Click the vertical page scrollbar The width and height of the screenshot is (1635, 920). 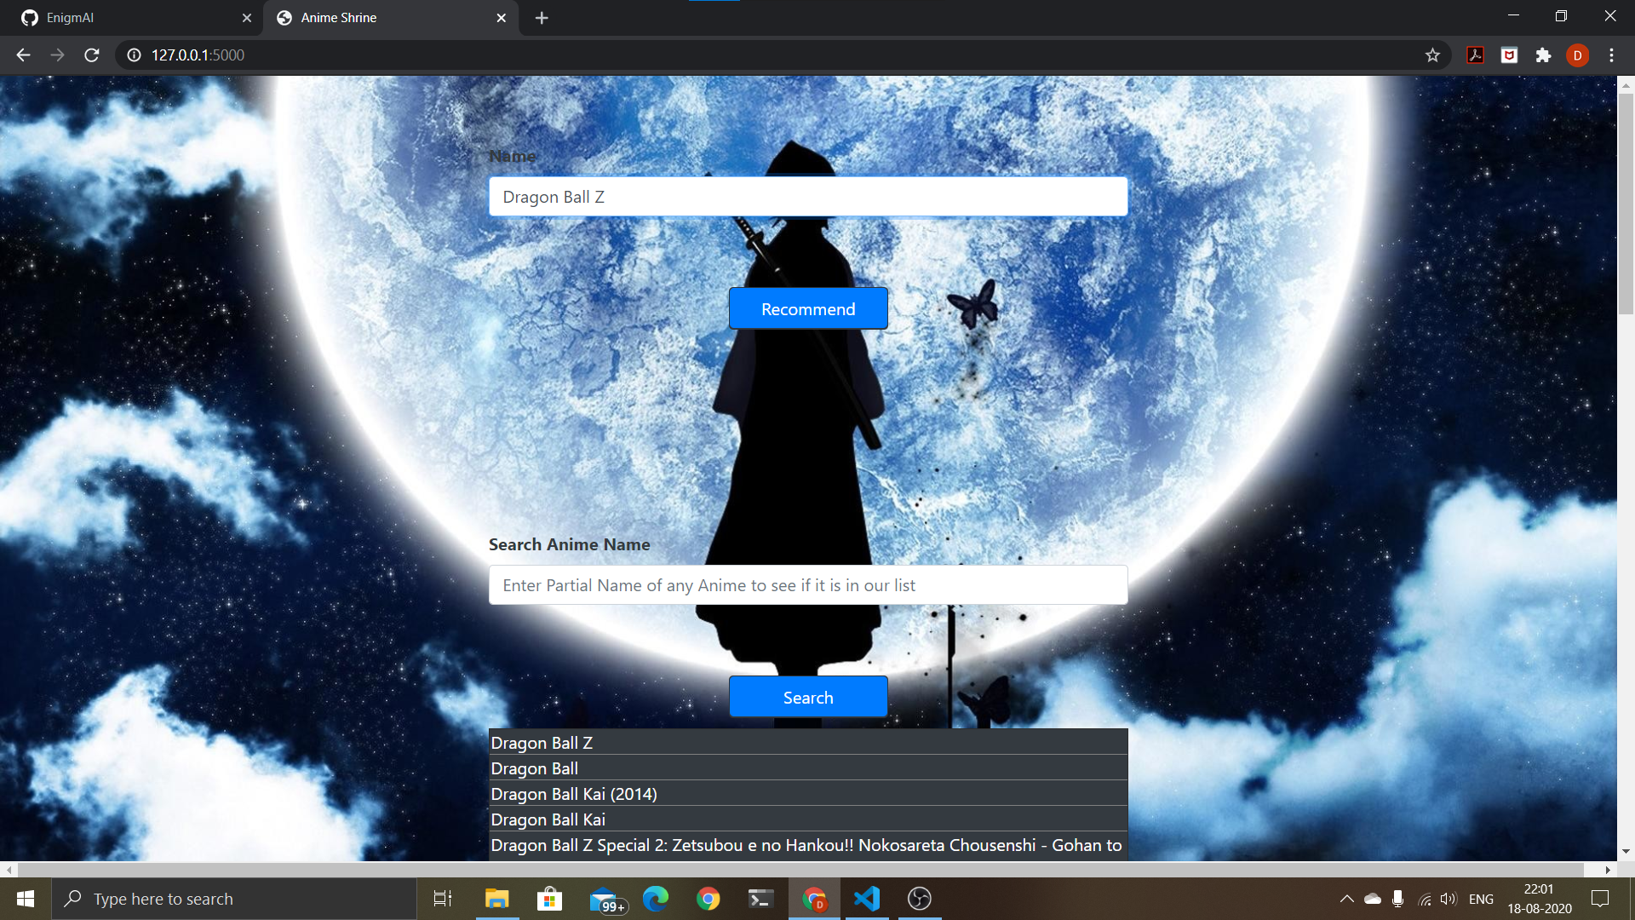tap(1626, 204)
